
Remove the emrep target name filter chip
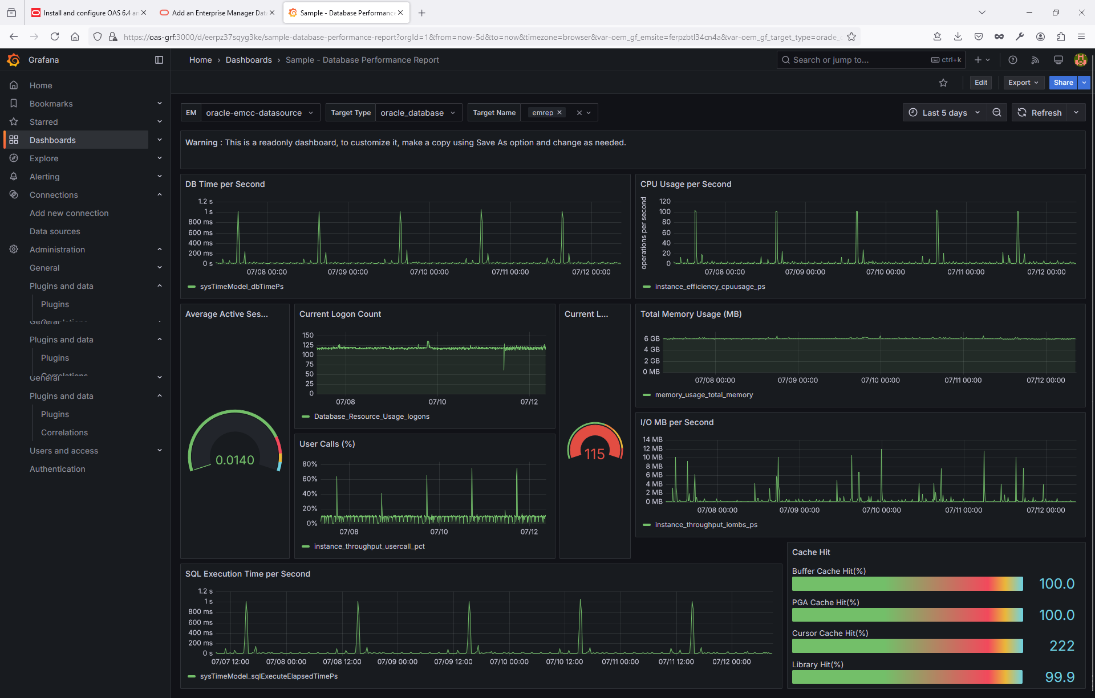(560, 112)
